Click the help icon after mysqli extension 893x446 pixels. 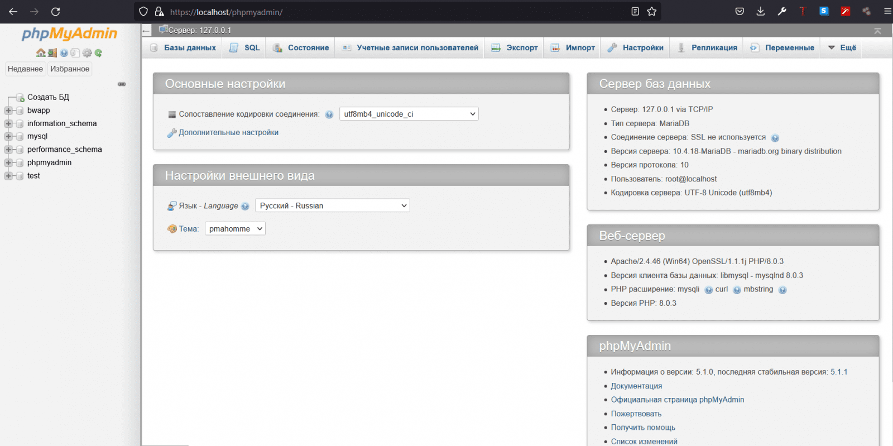click(x=709, y=290)
